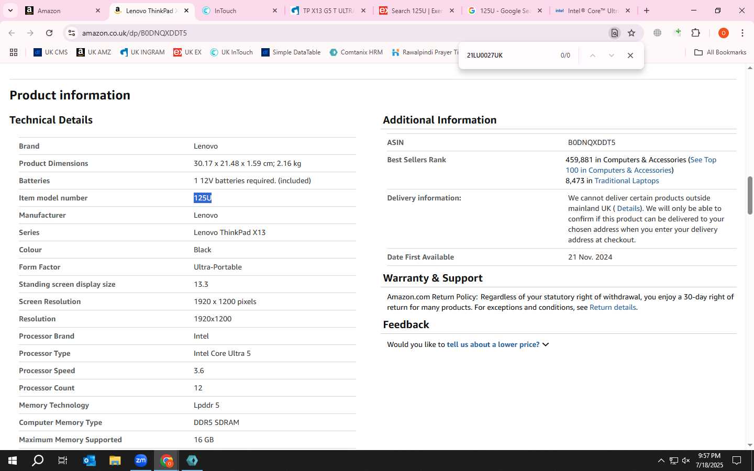Switch to the Amazon tab
The height and width of the screenshot is (471, 754).
click(63, 10)
